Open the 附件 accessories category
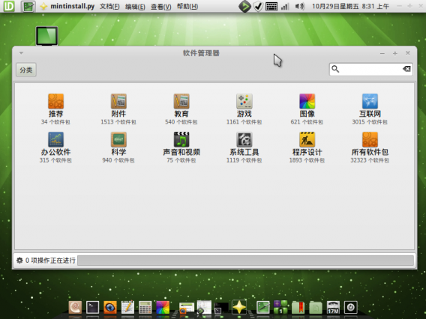Image resolution: width=426 pixels, height=319 pixels. coord(118,109)
